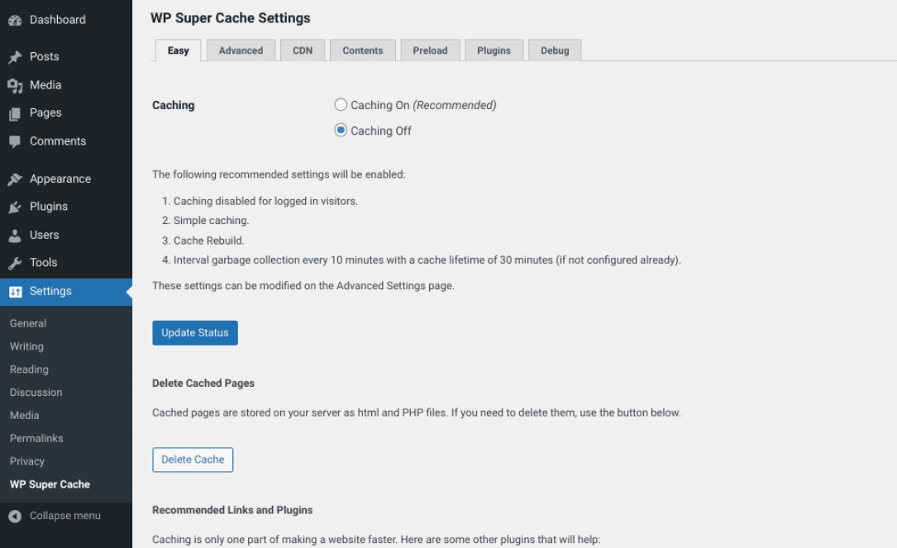
Task: Open the Dashboard menu label
Action: [58, 20]
